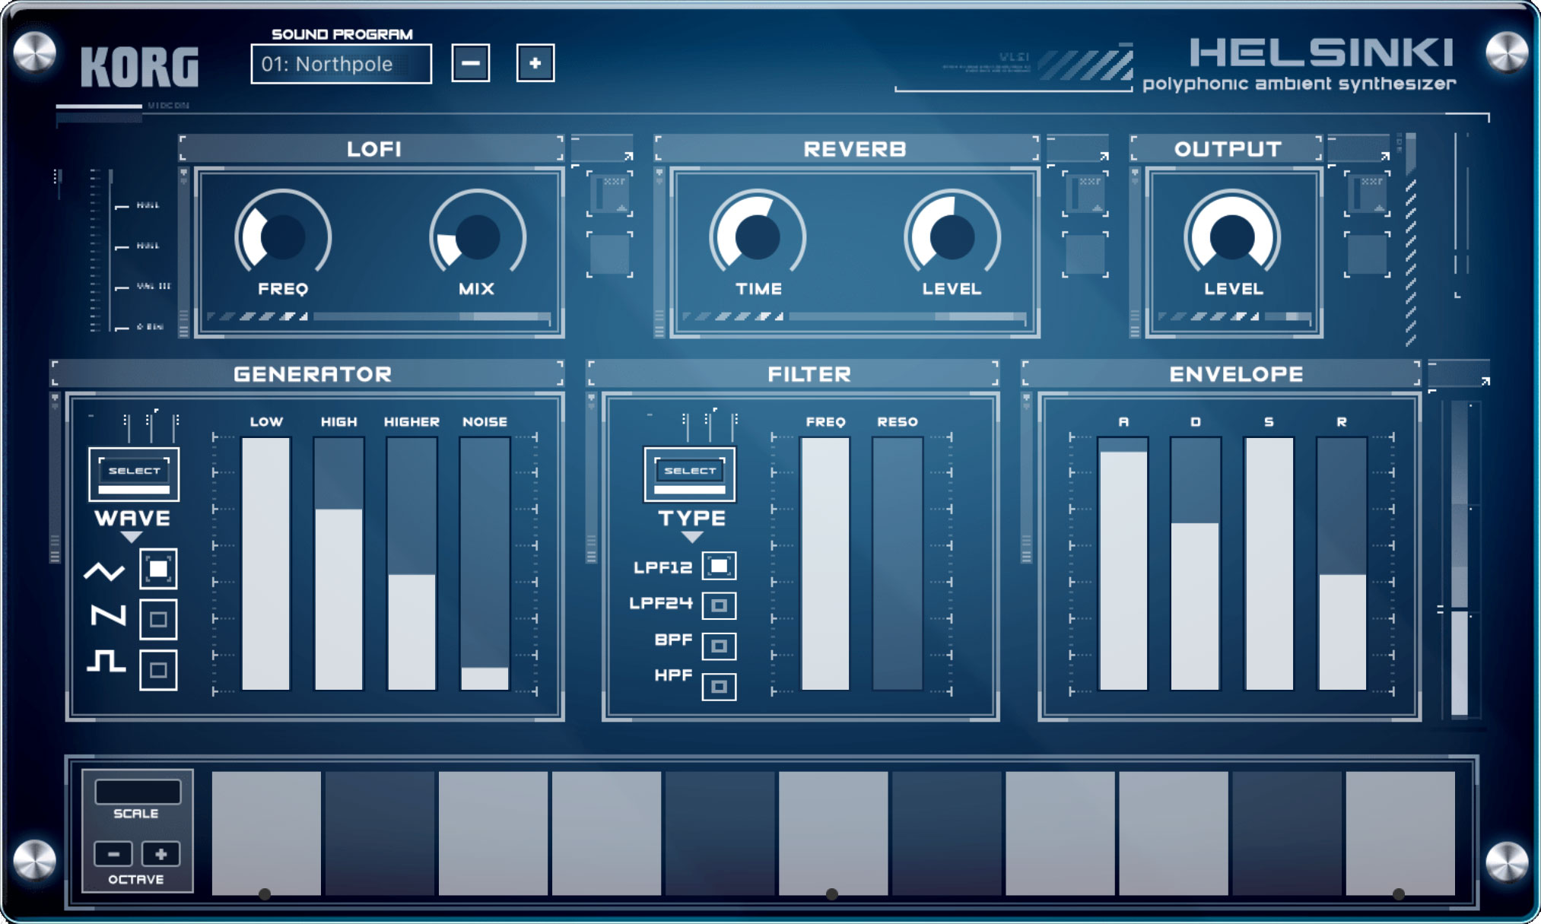Click the LPF24 label text

660,603
